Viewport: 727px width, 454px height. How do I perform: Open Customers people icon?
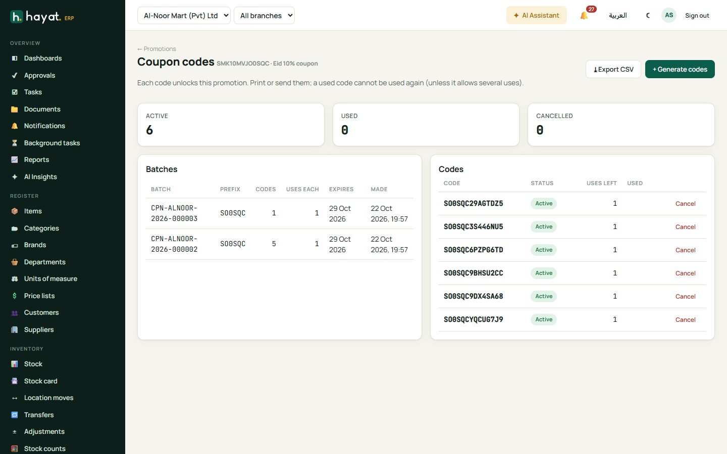click(x=15, y=313)
